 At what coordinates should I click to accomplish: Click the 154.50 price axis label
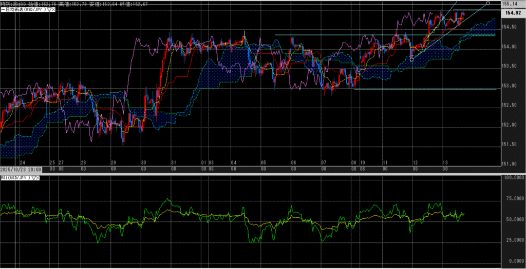(510, 27)
